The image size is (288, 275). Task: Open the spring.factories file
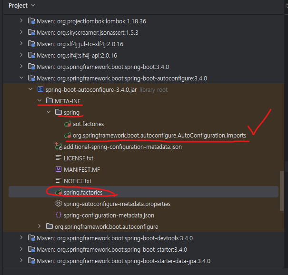pos(83,193)
